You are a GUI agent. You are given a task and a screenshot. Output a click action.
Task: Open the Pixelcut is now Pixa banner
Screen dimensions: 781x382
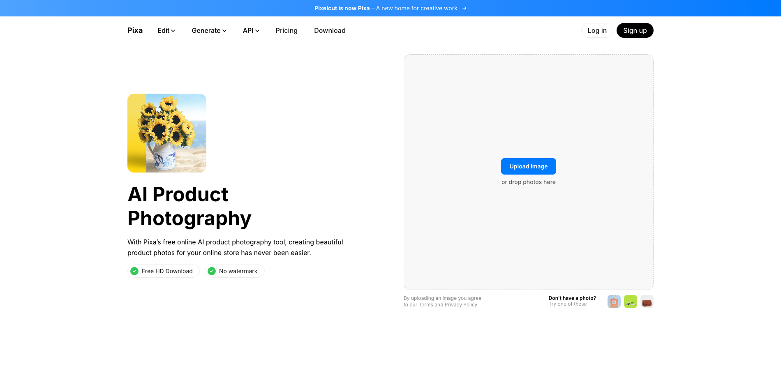point(390,8)
